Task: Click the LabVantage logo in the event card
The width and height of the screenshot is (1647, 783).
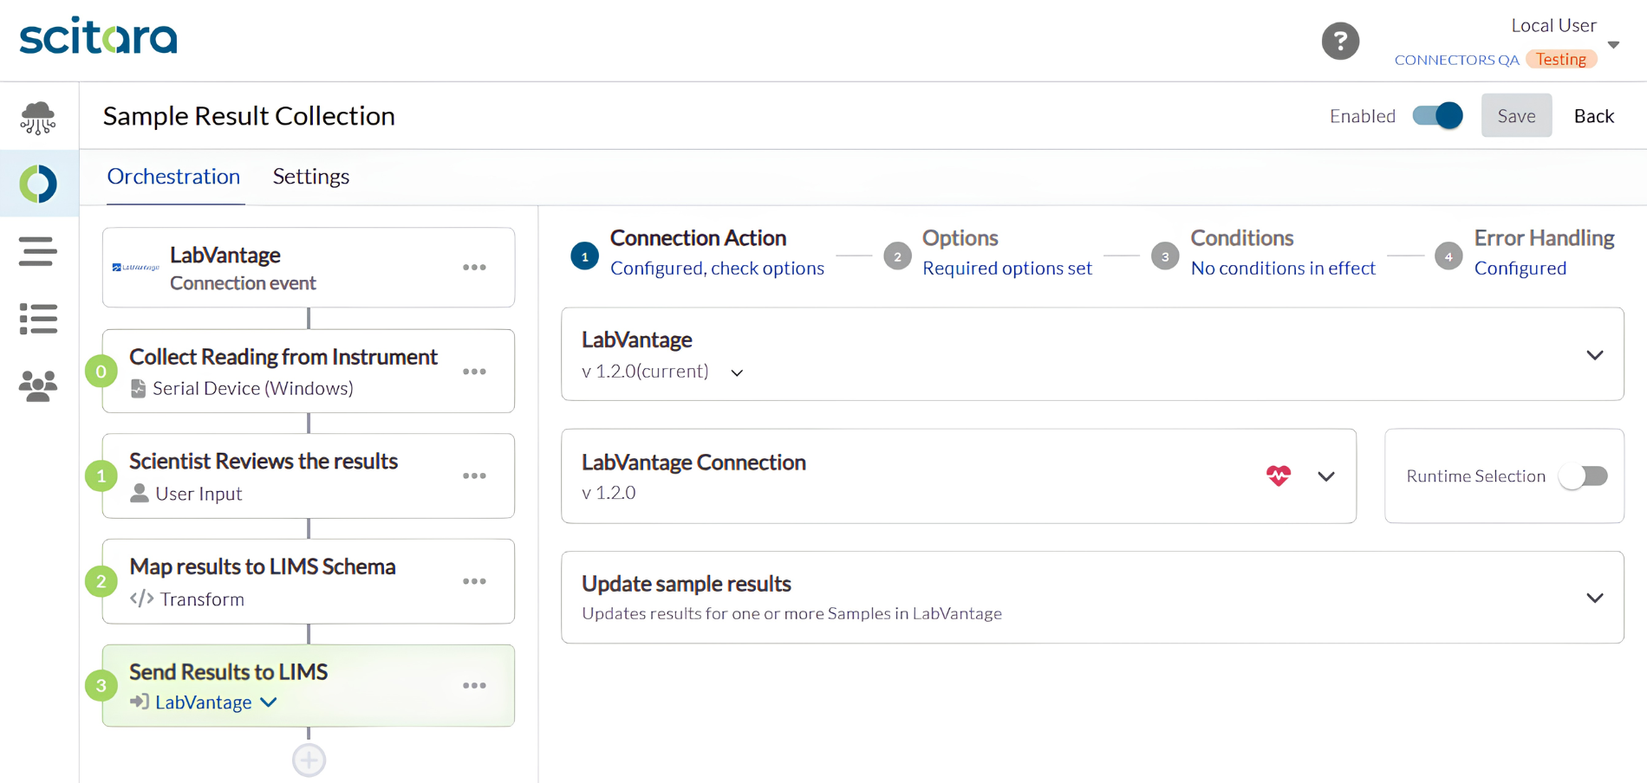Action: click(136, 268)
